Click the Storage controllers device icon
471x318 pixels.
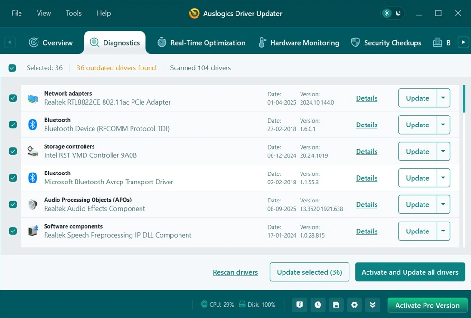coord(32,151)
